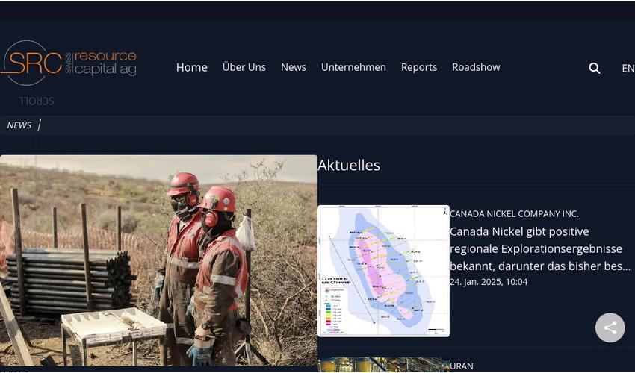
Task: Open the Canada Nickel drill map thumbnail
Action: coord(383,271)
